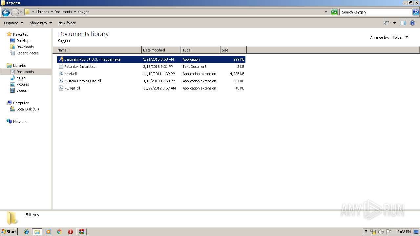Select the Inspirasi.iPos.v4.0.3.7.Keygen.exe key icon
This screenshot has width=420, height=236.
pyautogui.click(x=61, y=59)
